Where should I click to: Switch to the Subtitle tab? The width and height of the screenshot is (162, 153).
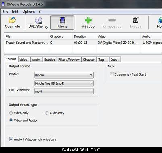[50, 60]
